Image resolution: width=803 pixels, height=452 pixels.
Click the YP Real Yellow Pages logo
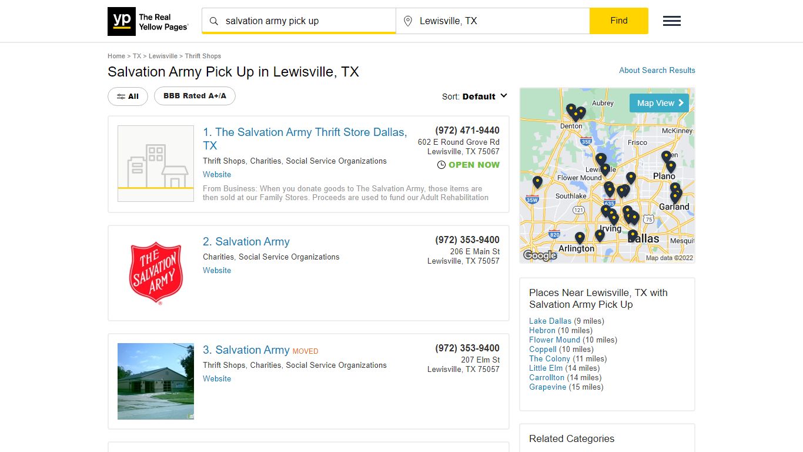[x=148, y=21]
